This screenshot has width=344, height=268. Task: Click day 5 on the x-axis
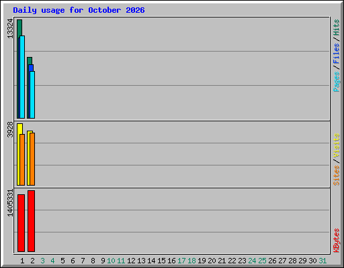point(62,261)
